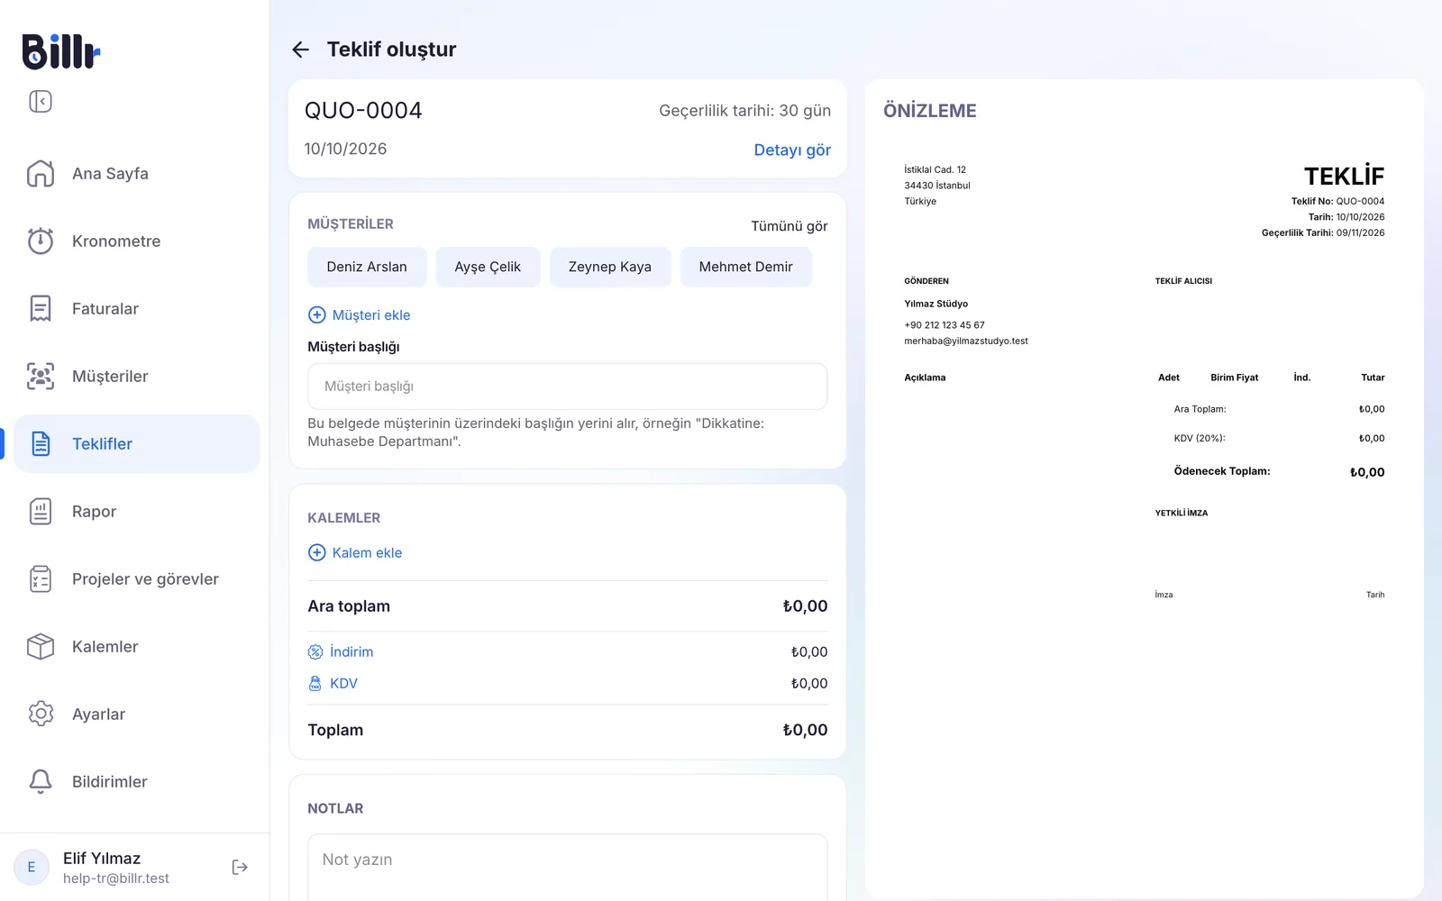1442x901 pixels.
Task: Click the QUO-0004 quote number heading
Action: click(x=363, y=110)
